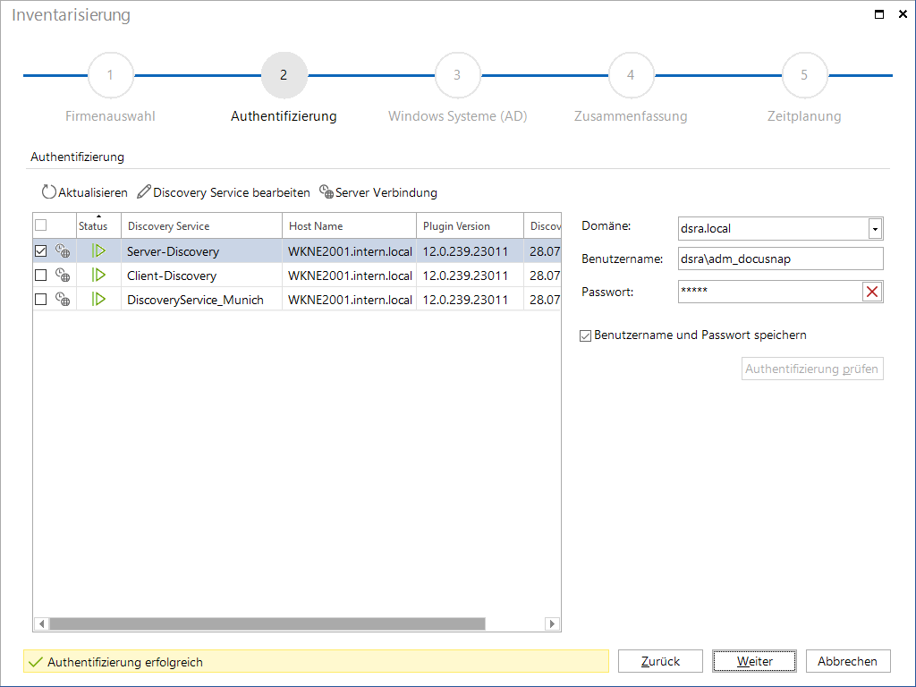The height and width of the screenshot is (687, 916).
Task: Select step 2 Authentifizierung
Action: [x=284, y=75]
